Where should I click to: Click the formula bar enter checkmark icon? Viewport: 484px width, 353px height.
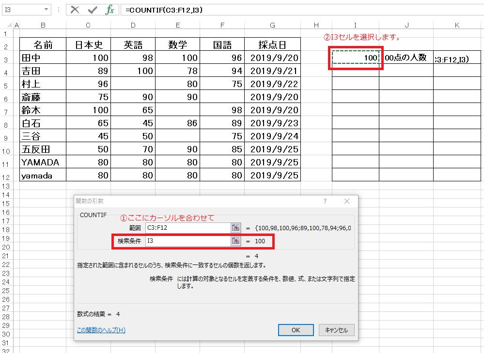tap(92, 10)
